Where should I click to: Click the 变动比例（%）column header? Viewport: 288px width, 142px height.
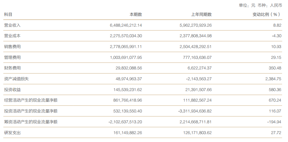(x=267, y=15)
